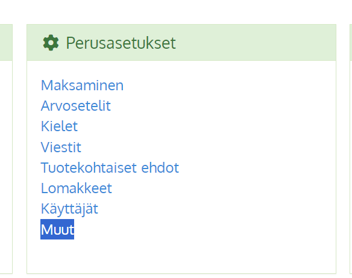Click the gear icon beside Perusasetukset
This screenshot has width=352, height=278.
click(x=51, y=43)
